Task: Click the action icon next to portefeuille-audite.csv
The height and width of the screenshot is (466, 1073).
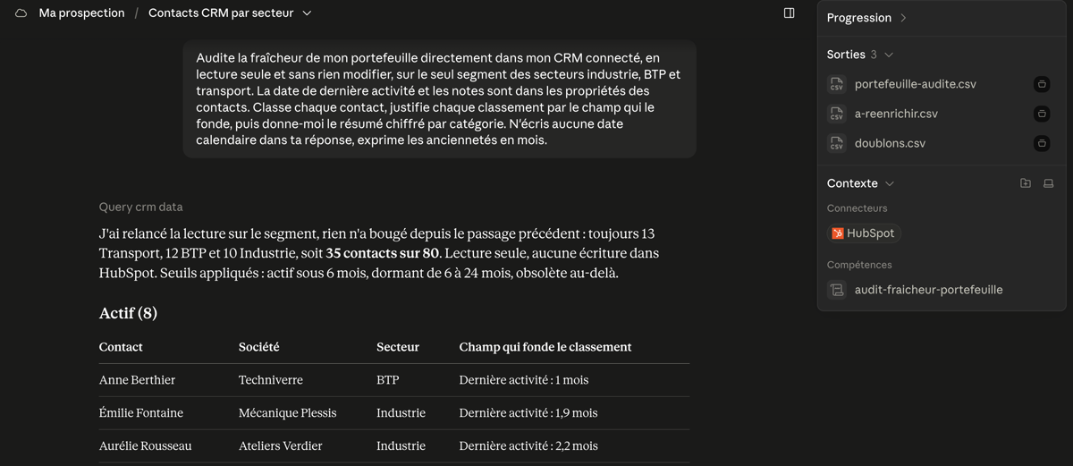Action: (x=1042, y=84)
